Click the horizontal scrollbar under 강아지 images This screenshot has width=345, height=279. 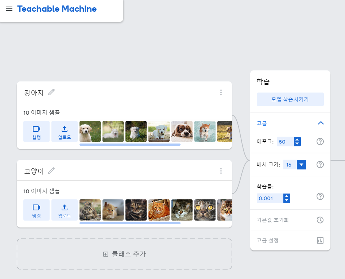click(x=130, y=145)
